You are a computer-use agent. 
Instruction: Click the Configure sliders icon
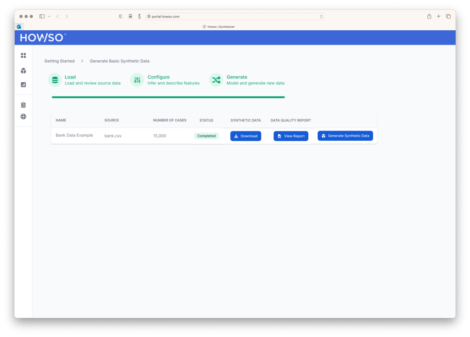pyautogui.click(x=137, y=80)
